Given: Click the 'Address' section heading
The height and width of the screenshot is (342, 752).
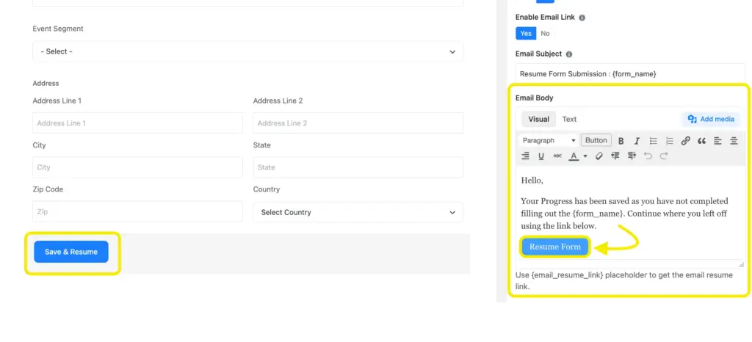Looking at the screenshot, I should pos(46,84).
